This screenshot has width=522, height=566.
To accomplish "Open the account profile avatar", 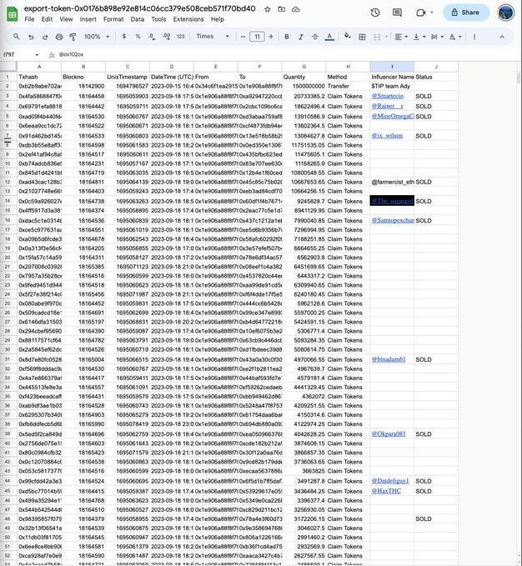I will (506, 13).
